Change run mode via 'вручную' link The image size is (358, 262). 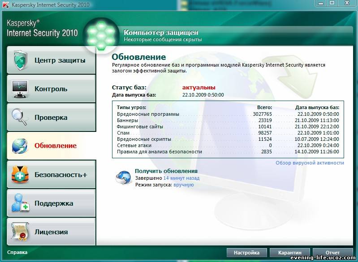184,185
